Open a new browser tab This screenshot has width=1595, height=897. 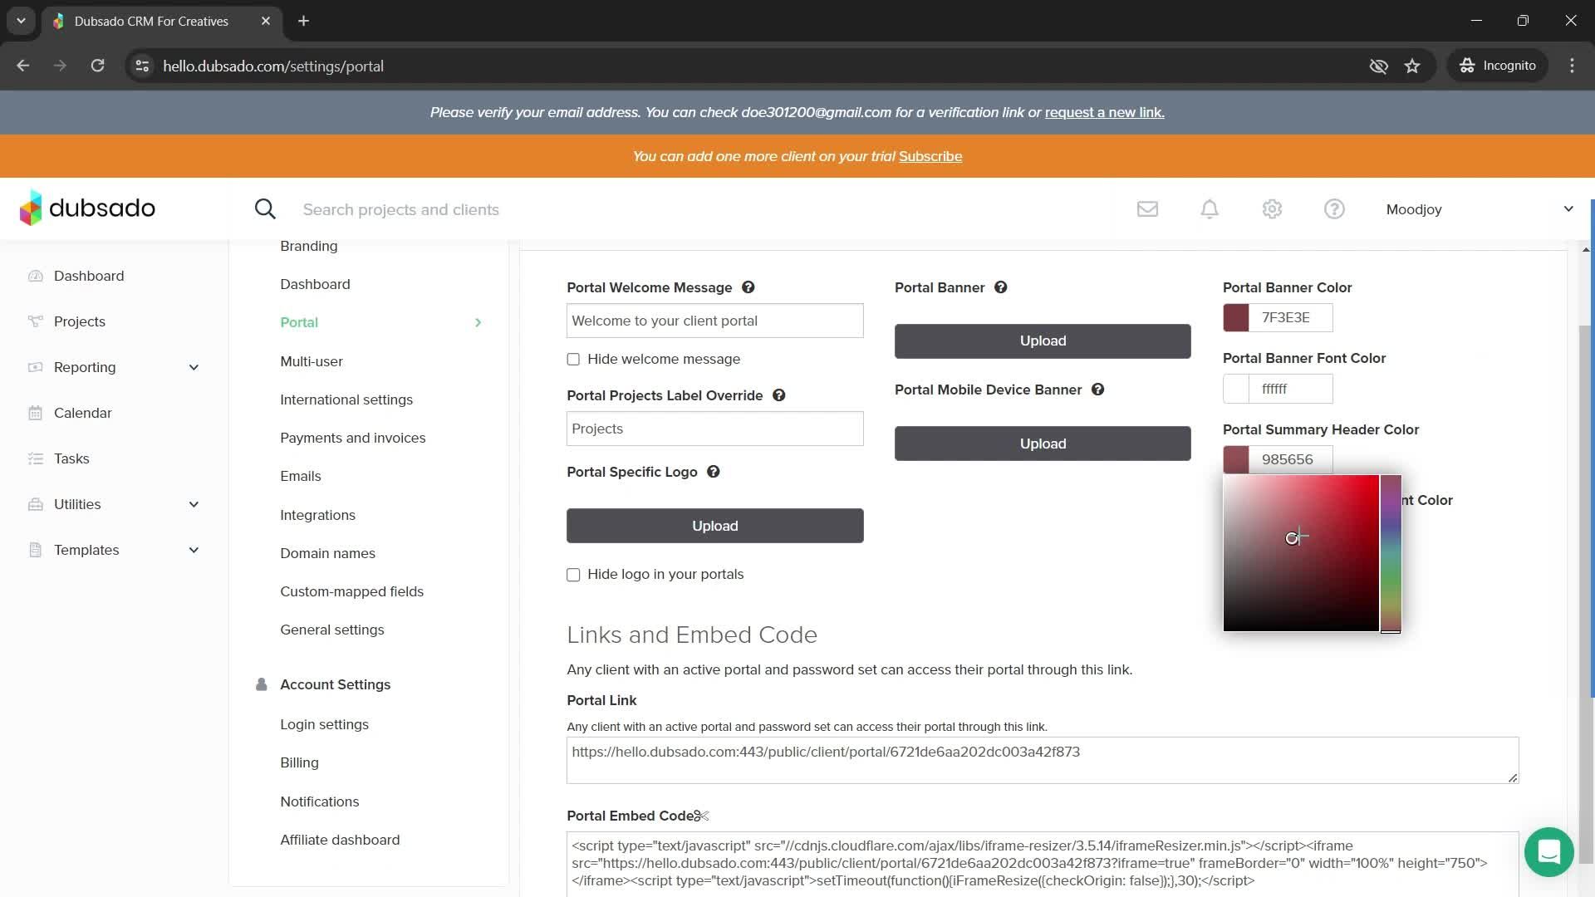click(x=303, y=21)
